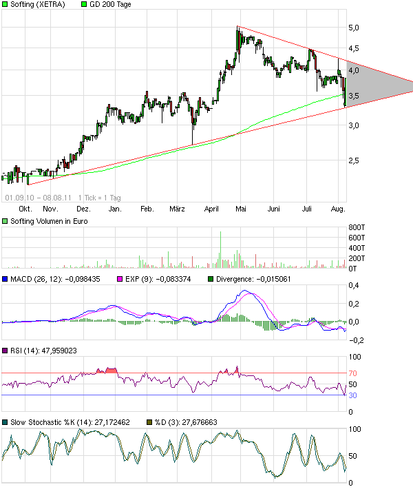This screenshot has width=413, height=489.
Task: Click the 800T volume axis label
Action: (x=357, y=228)
